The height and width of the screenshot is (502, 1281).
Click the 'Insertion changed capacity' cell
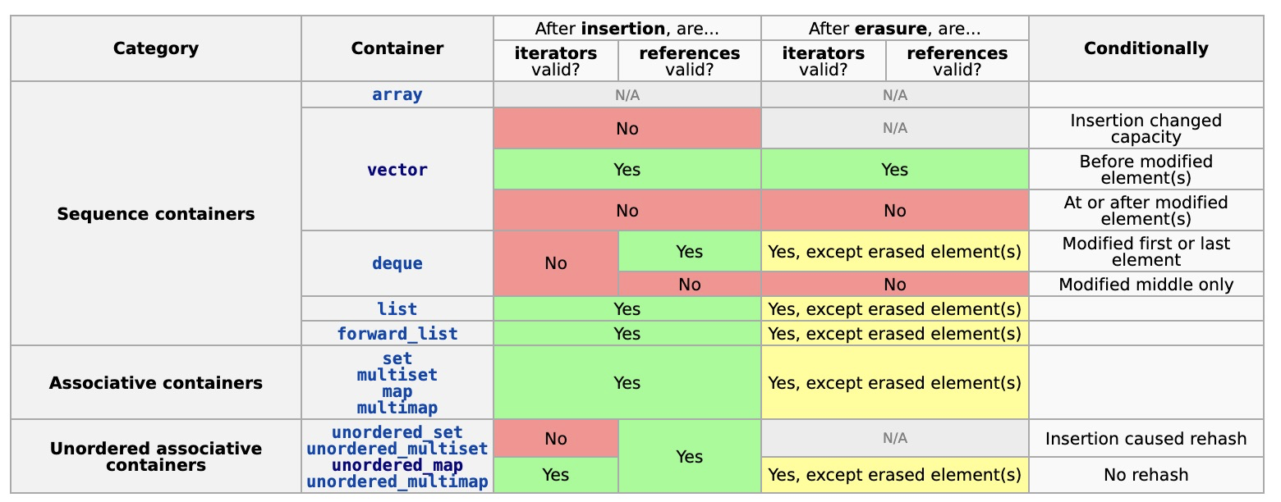(1146, 129)
